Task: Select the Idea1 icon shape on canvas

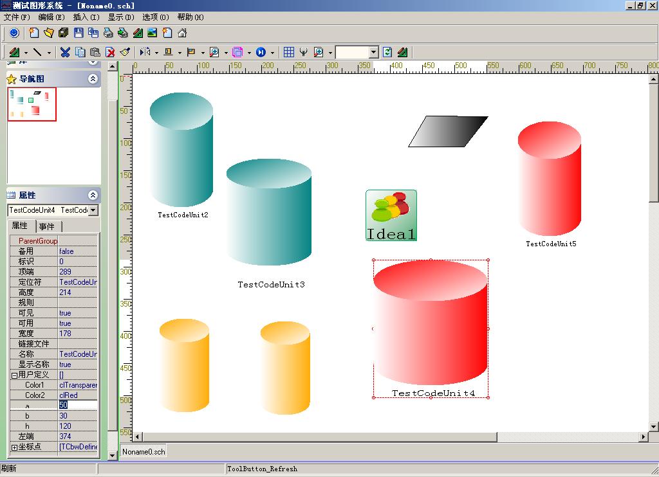Action: coord(391,215)
